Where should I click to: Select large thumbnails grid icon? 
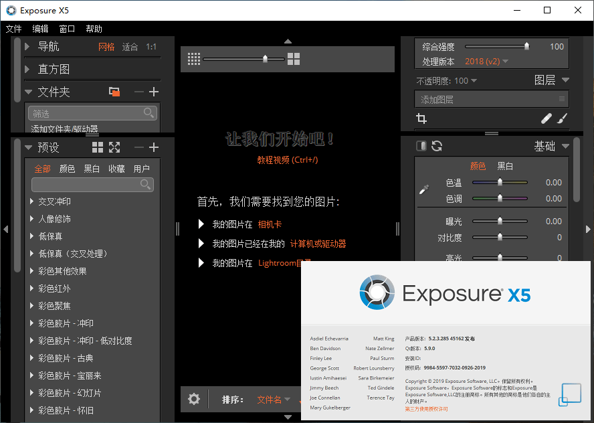[294, 59]
